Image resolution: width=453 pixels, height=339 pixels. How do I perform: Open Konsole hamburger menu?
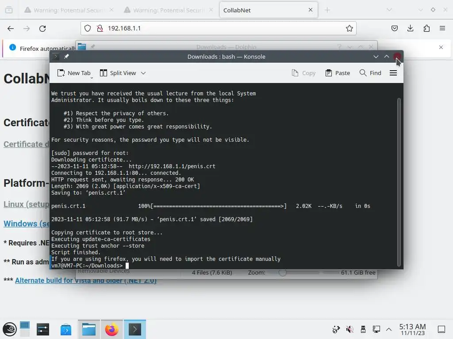click(x=393, y=73)
